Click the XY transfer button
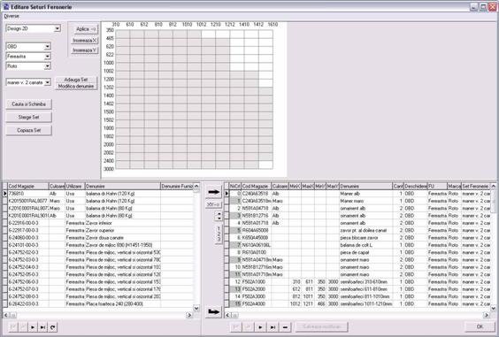 [x=213, y=204]
